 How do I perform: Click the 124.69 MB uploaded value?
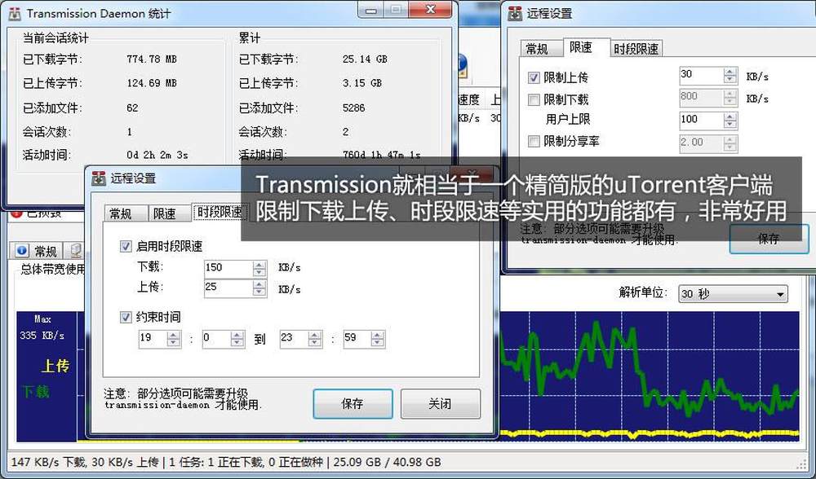(x=152, y=83)
